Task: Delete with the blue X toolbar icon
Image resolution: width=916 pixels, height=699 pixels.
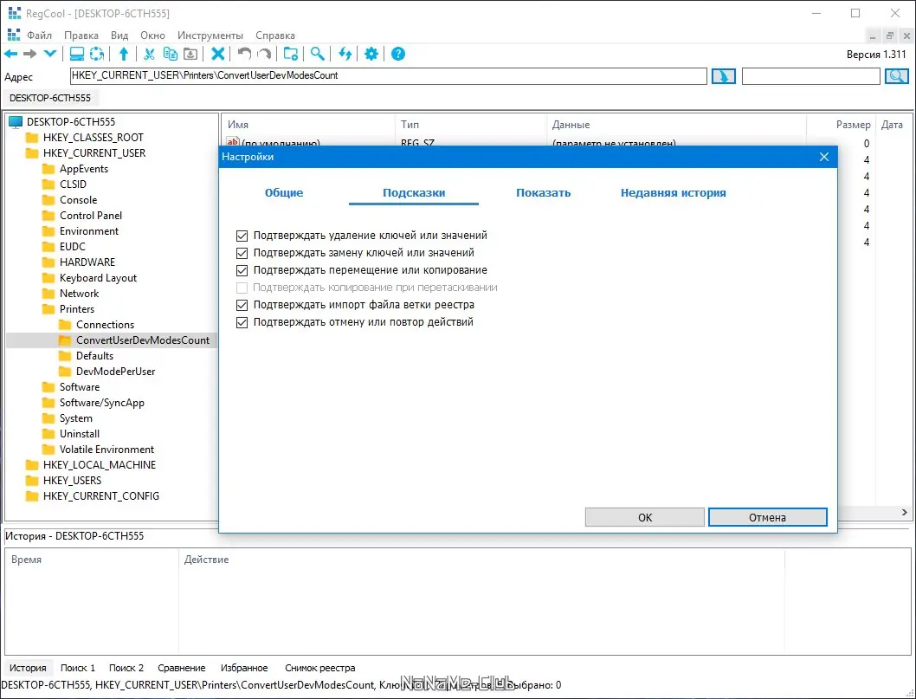Action: click(218, 54)
